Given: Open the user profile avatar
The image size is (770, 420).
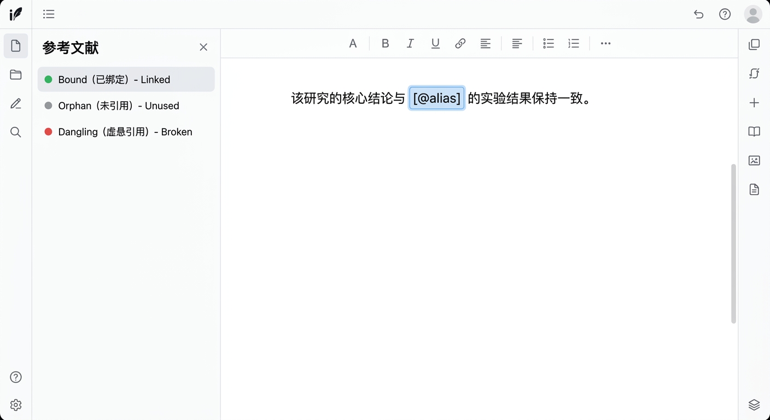Looking at the screenshot, I should (753, 14).
